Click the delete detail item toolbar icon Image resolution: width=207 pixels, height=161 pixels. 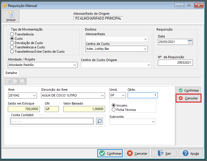23,81
